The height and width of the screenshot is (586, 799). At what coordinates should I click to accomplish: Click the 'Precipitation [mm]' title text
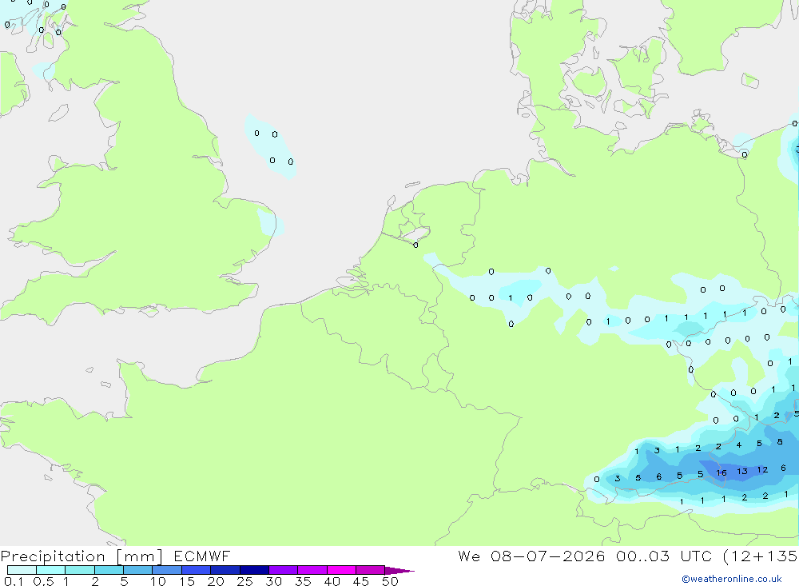pos(81,556)
